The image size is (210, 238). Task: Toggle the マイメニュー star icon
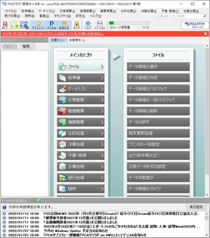38,25
